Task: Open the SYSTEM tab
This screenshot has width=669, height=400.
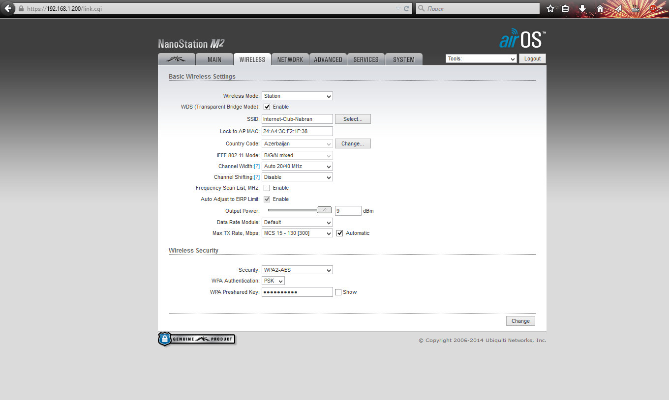Action: point(403,59)
